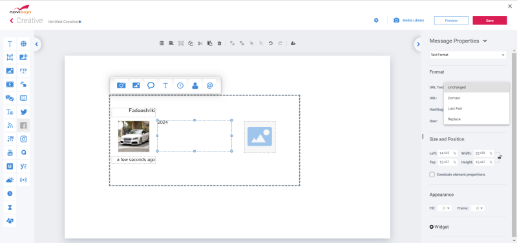Insert user profile element
Image resolution: width=517 pixels, height=243 pixels.
click(195, 86)
